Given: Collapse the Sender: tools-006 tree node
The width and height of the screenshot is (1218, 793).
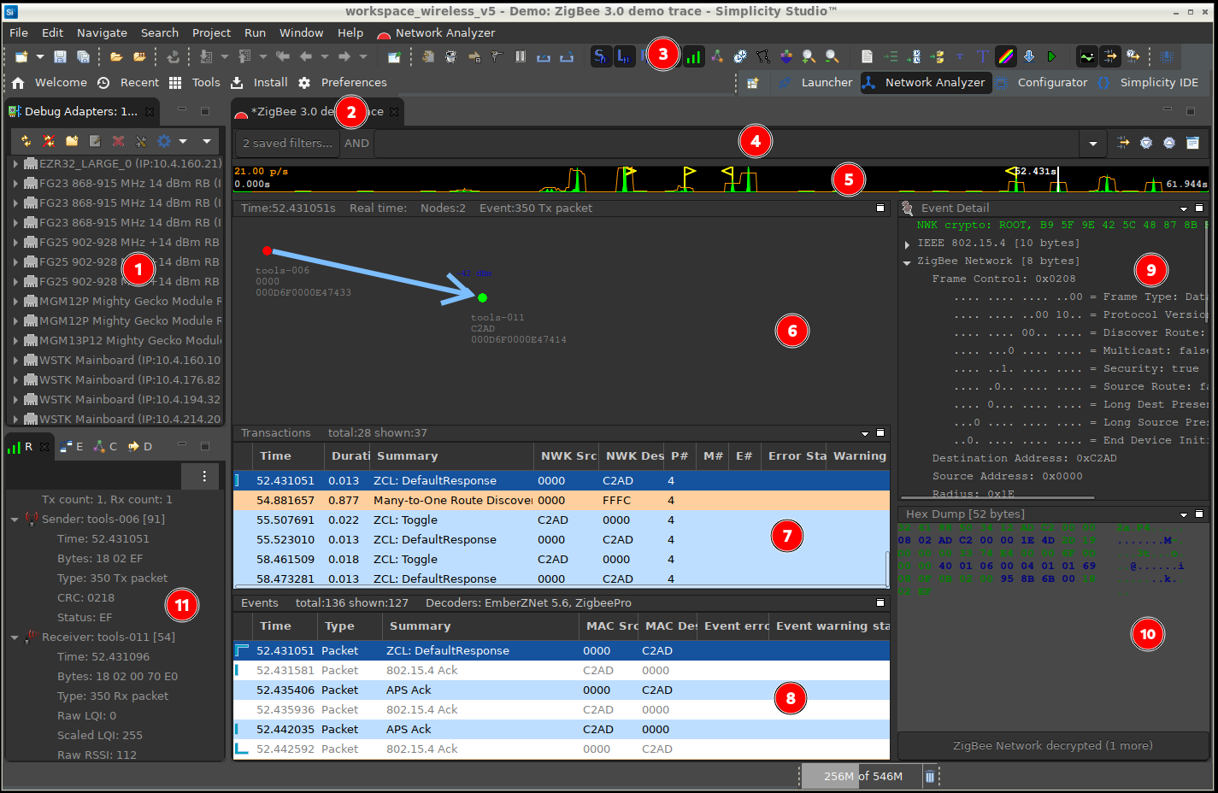Looking at the screenshot, I should pos(15,520).
